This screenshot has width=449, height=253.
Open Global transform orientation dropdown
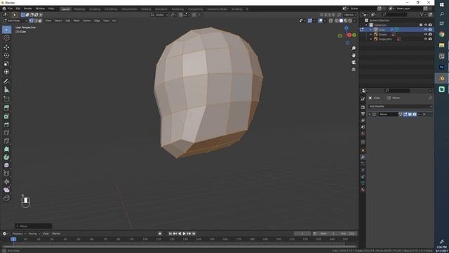[x=159, y=15]
